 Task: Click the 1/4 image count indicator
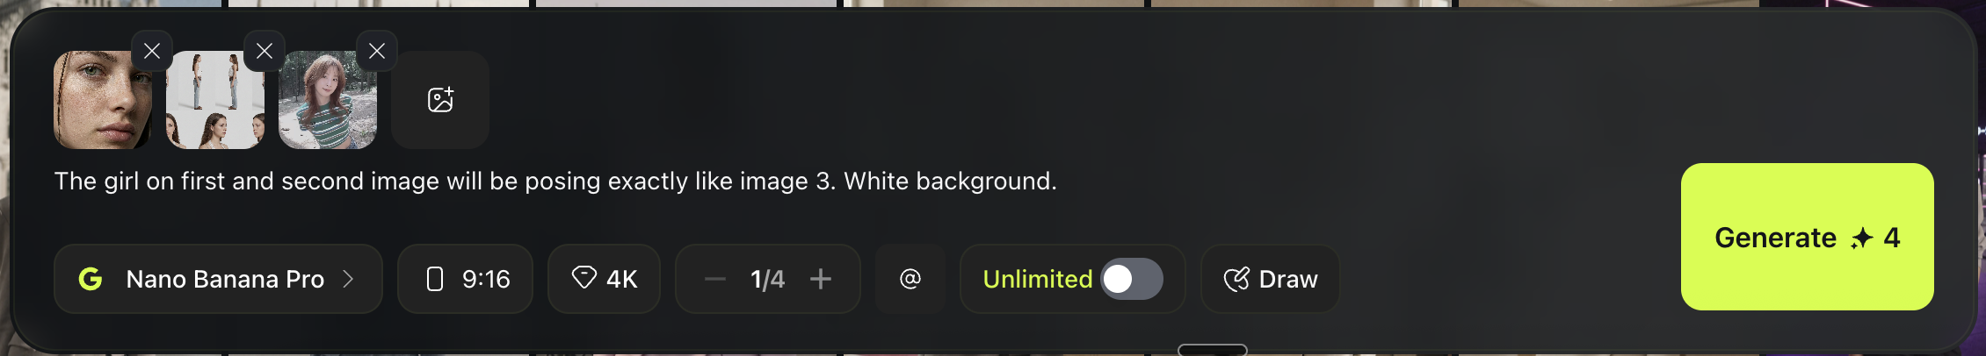click(x=767, y=279)
